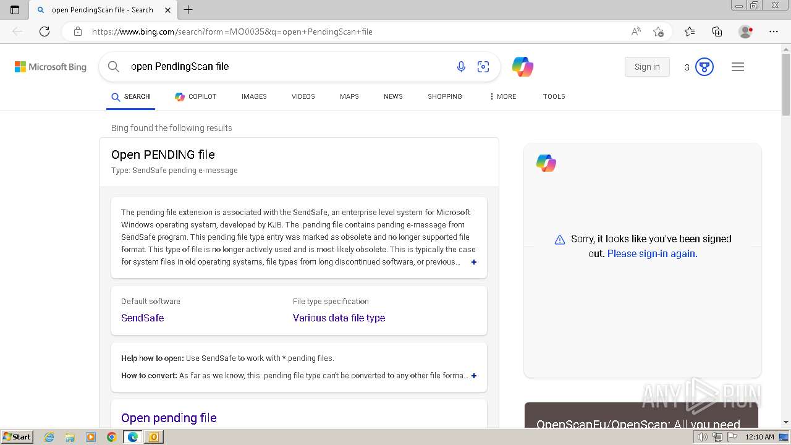
Task: Open Edge settings and more menu
Action: [774, 32]
